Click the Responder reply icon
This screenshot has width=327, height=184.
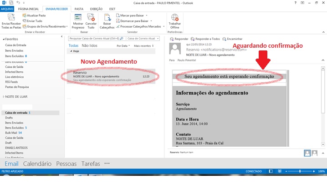click(x=179, y=39)
